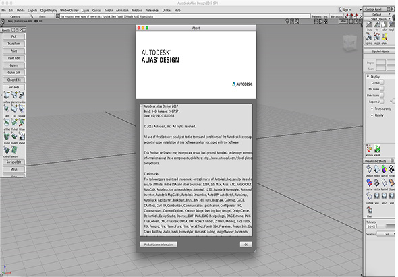Select the revolve surface tool
Screen dimensions: 398x277
coord(22,96)
